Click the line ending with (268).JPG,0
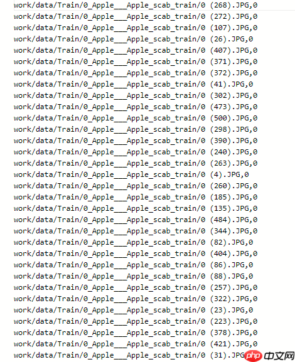This screenshot has width=295, height=362. tap(136, 5)
